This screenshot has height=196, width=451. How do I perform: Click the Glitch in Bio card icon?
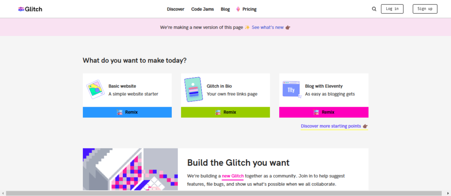click(194, 90)
